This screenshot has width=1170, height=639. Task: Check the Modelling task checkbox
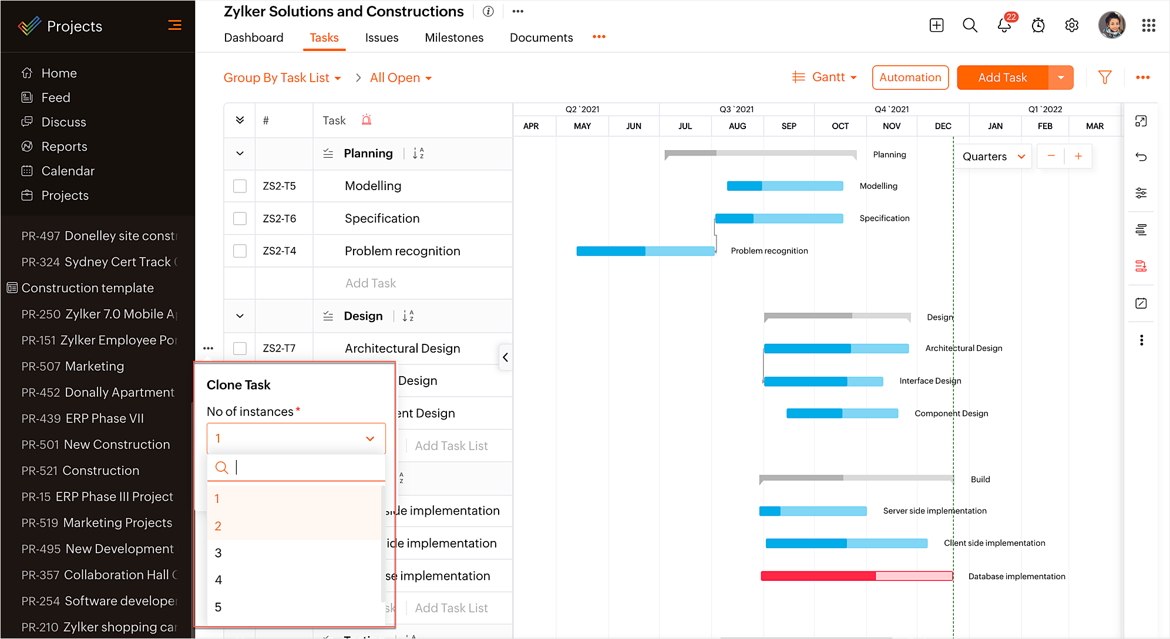pyautogui.click(x=240, y=186)
